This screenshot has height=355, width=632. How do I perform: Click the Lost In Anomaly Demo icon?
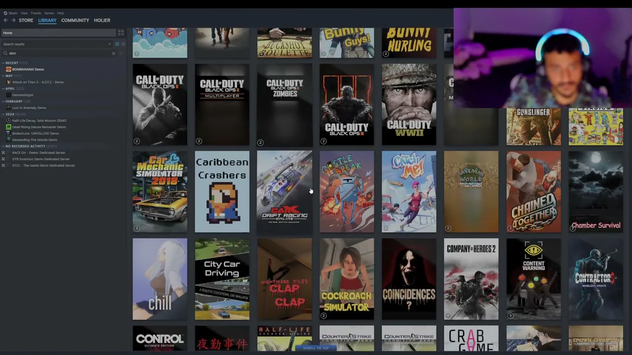point(8,108)
